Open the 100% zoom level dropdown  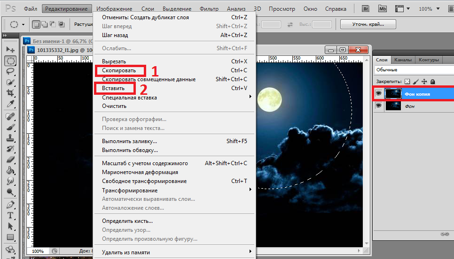[x=429, y=9]
